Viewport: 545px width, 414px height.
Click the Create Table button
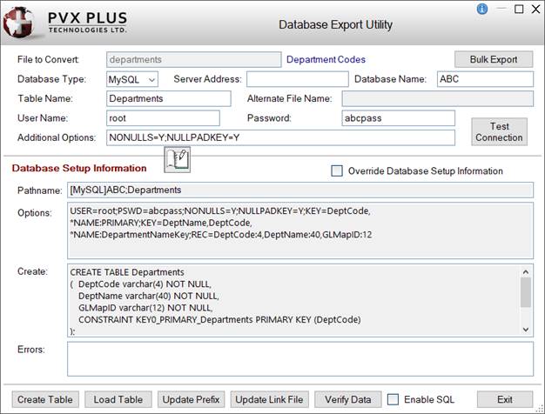pos(44,399)
